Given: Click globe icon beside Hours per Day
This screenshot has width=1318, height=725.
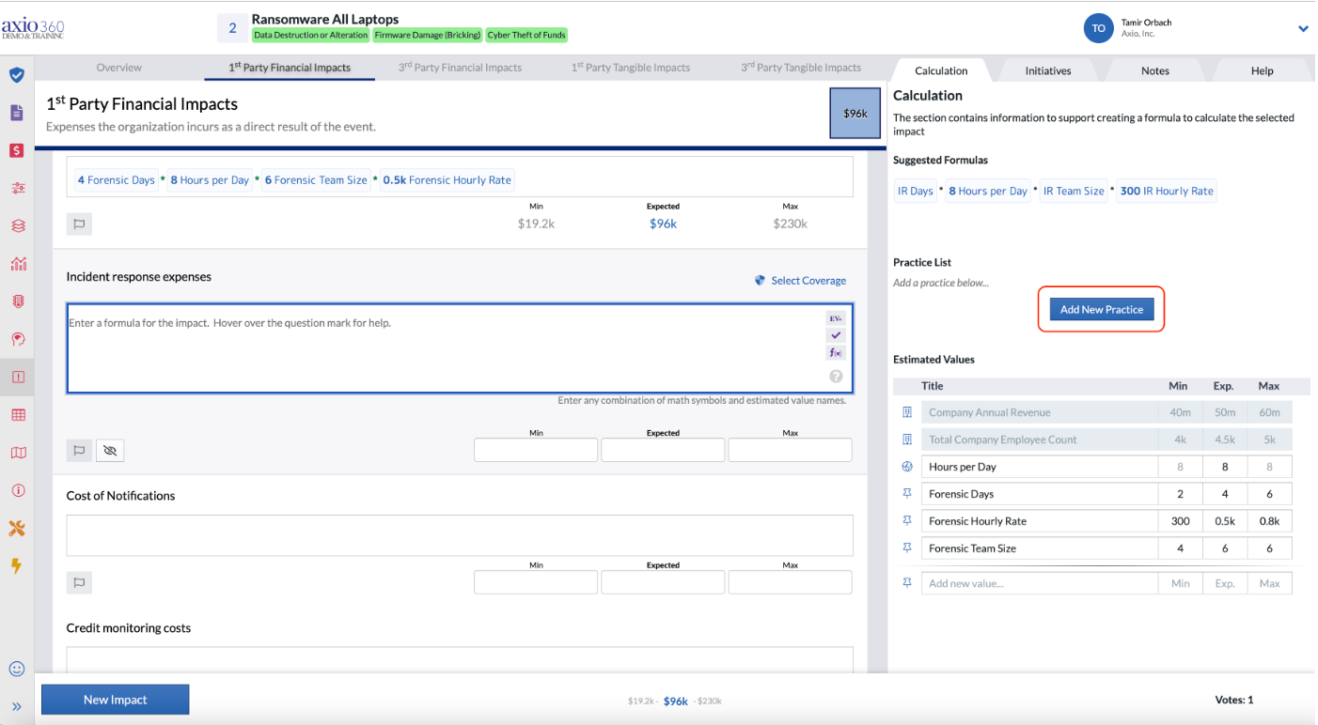Looking at the screenshot, I should (x=907, y=467).
